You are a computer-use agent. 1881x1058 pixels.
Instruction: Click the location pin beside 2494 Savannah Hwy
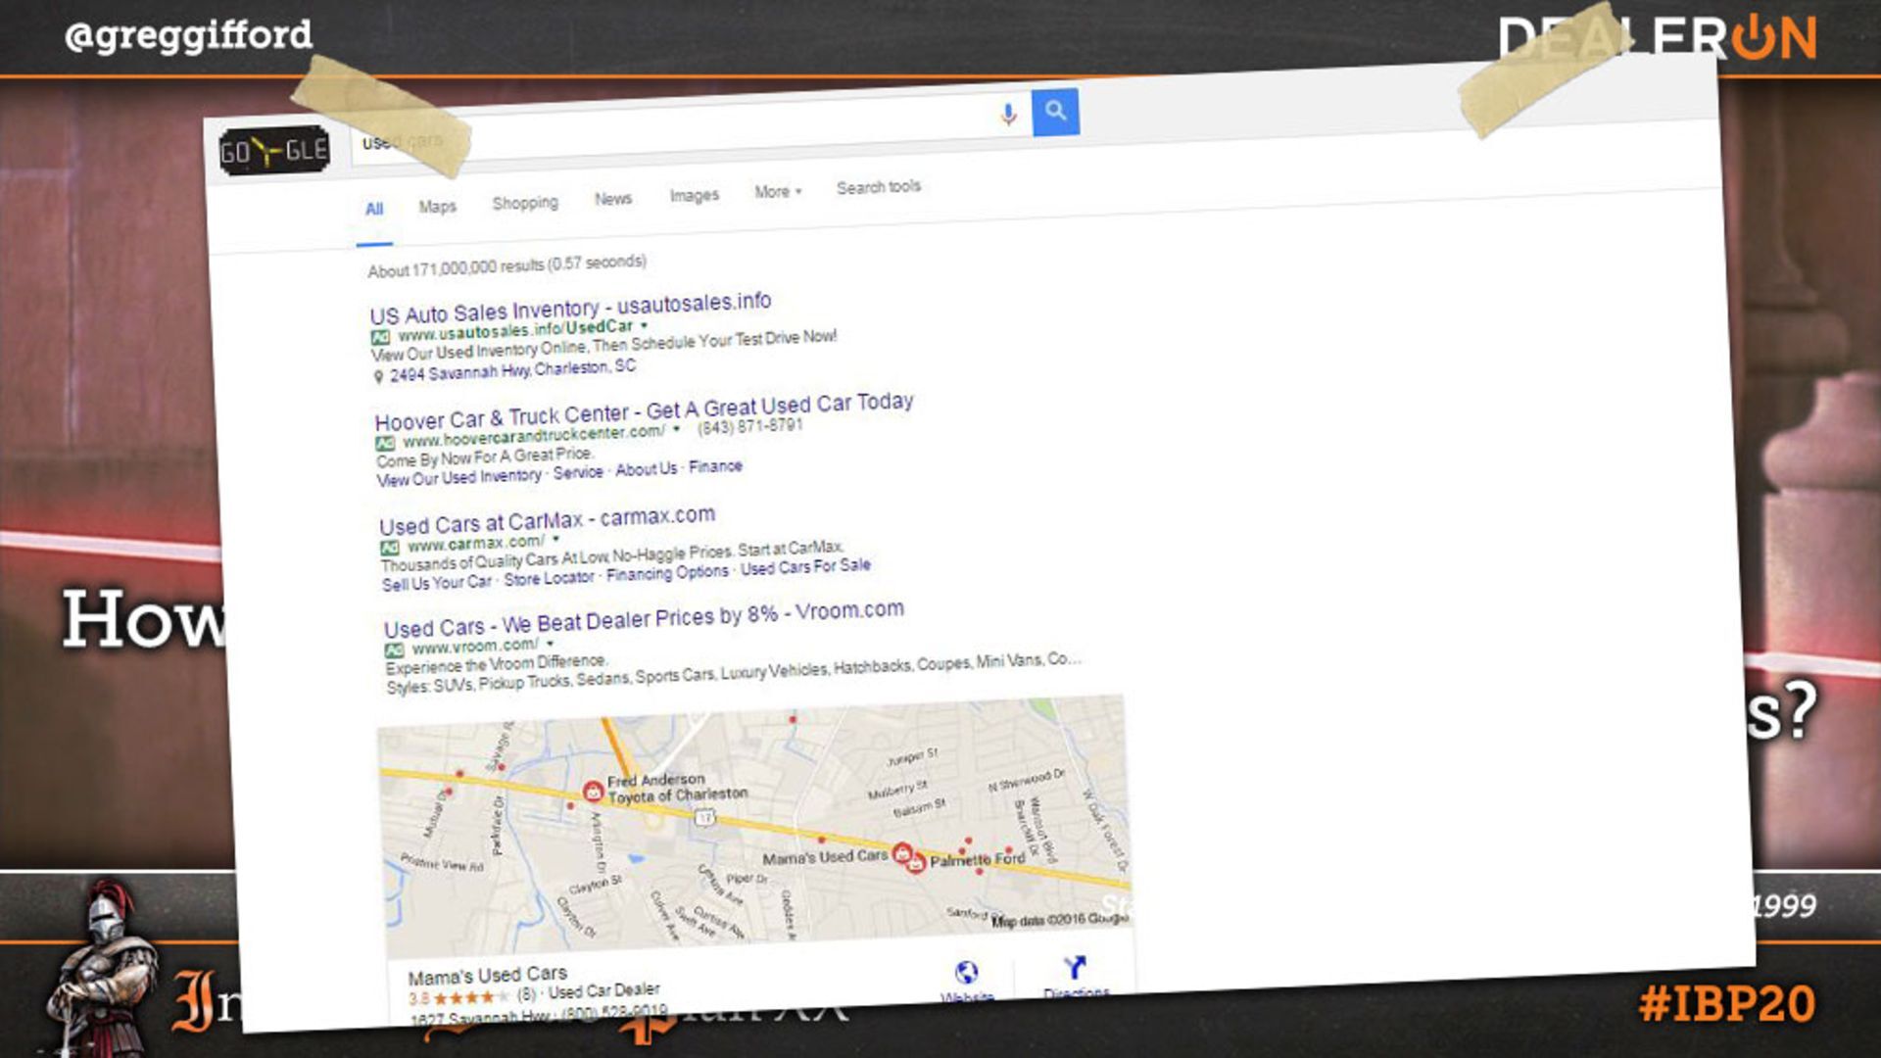[x=378, y=377]
